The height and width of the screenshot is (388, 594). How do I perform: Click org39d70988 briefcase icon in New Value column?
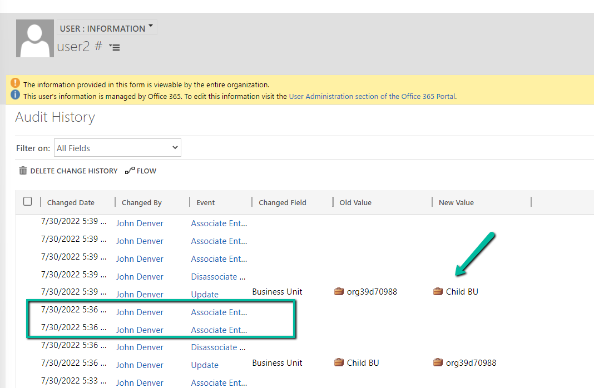[x=438, y=362]
